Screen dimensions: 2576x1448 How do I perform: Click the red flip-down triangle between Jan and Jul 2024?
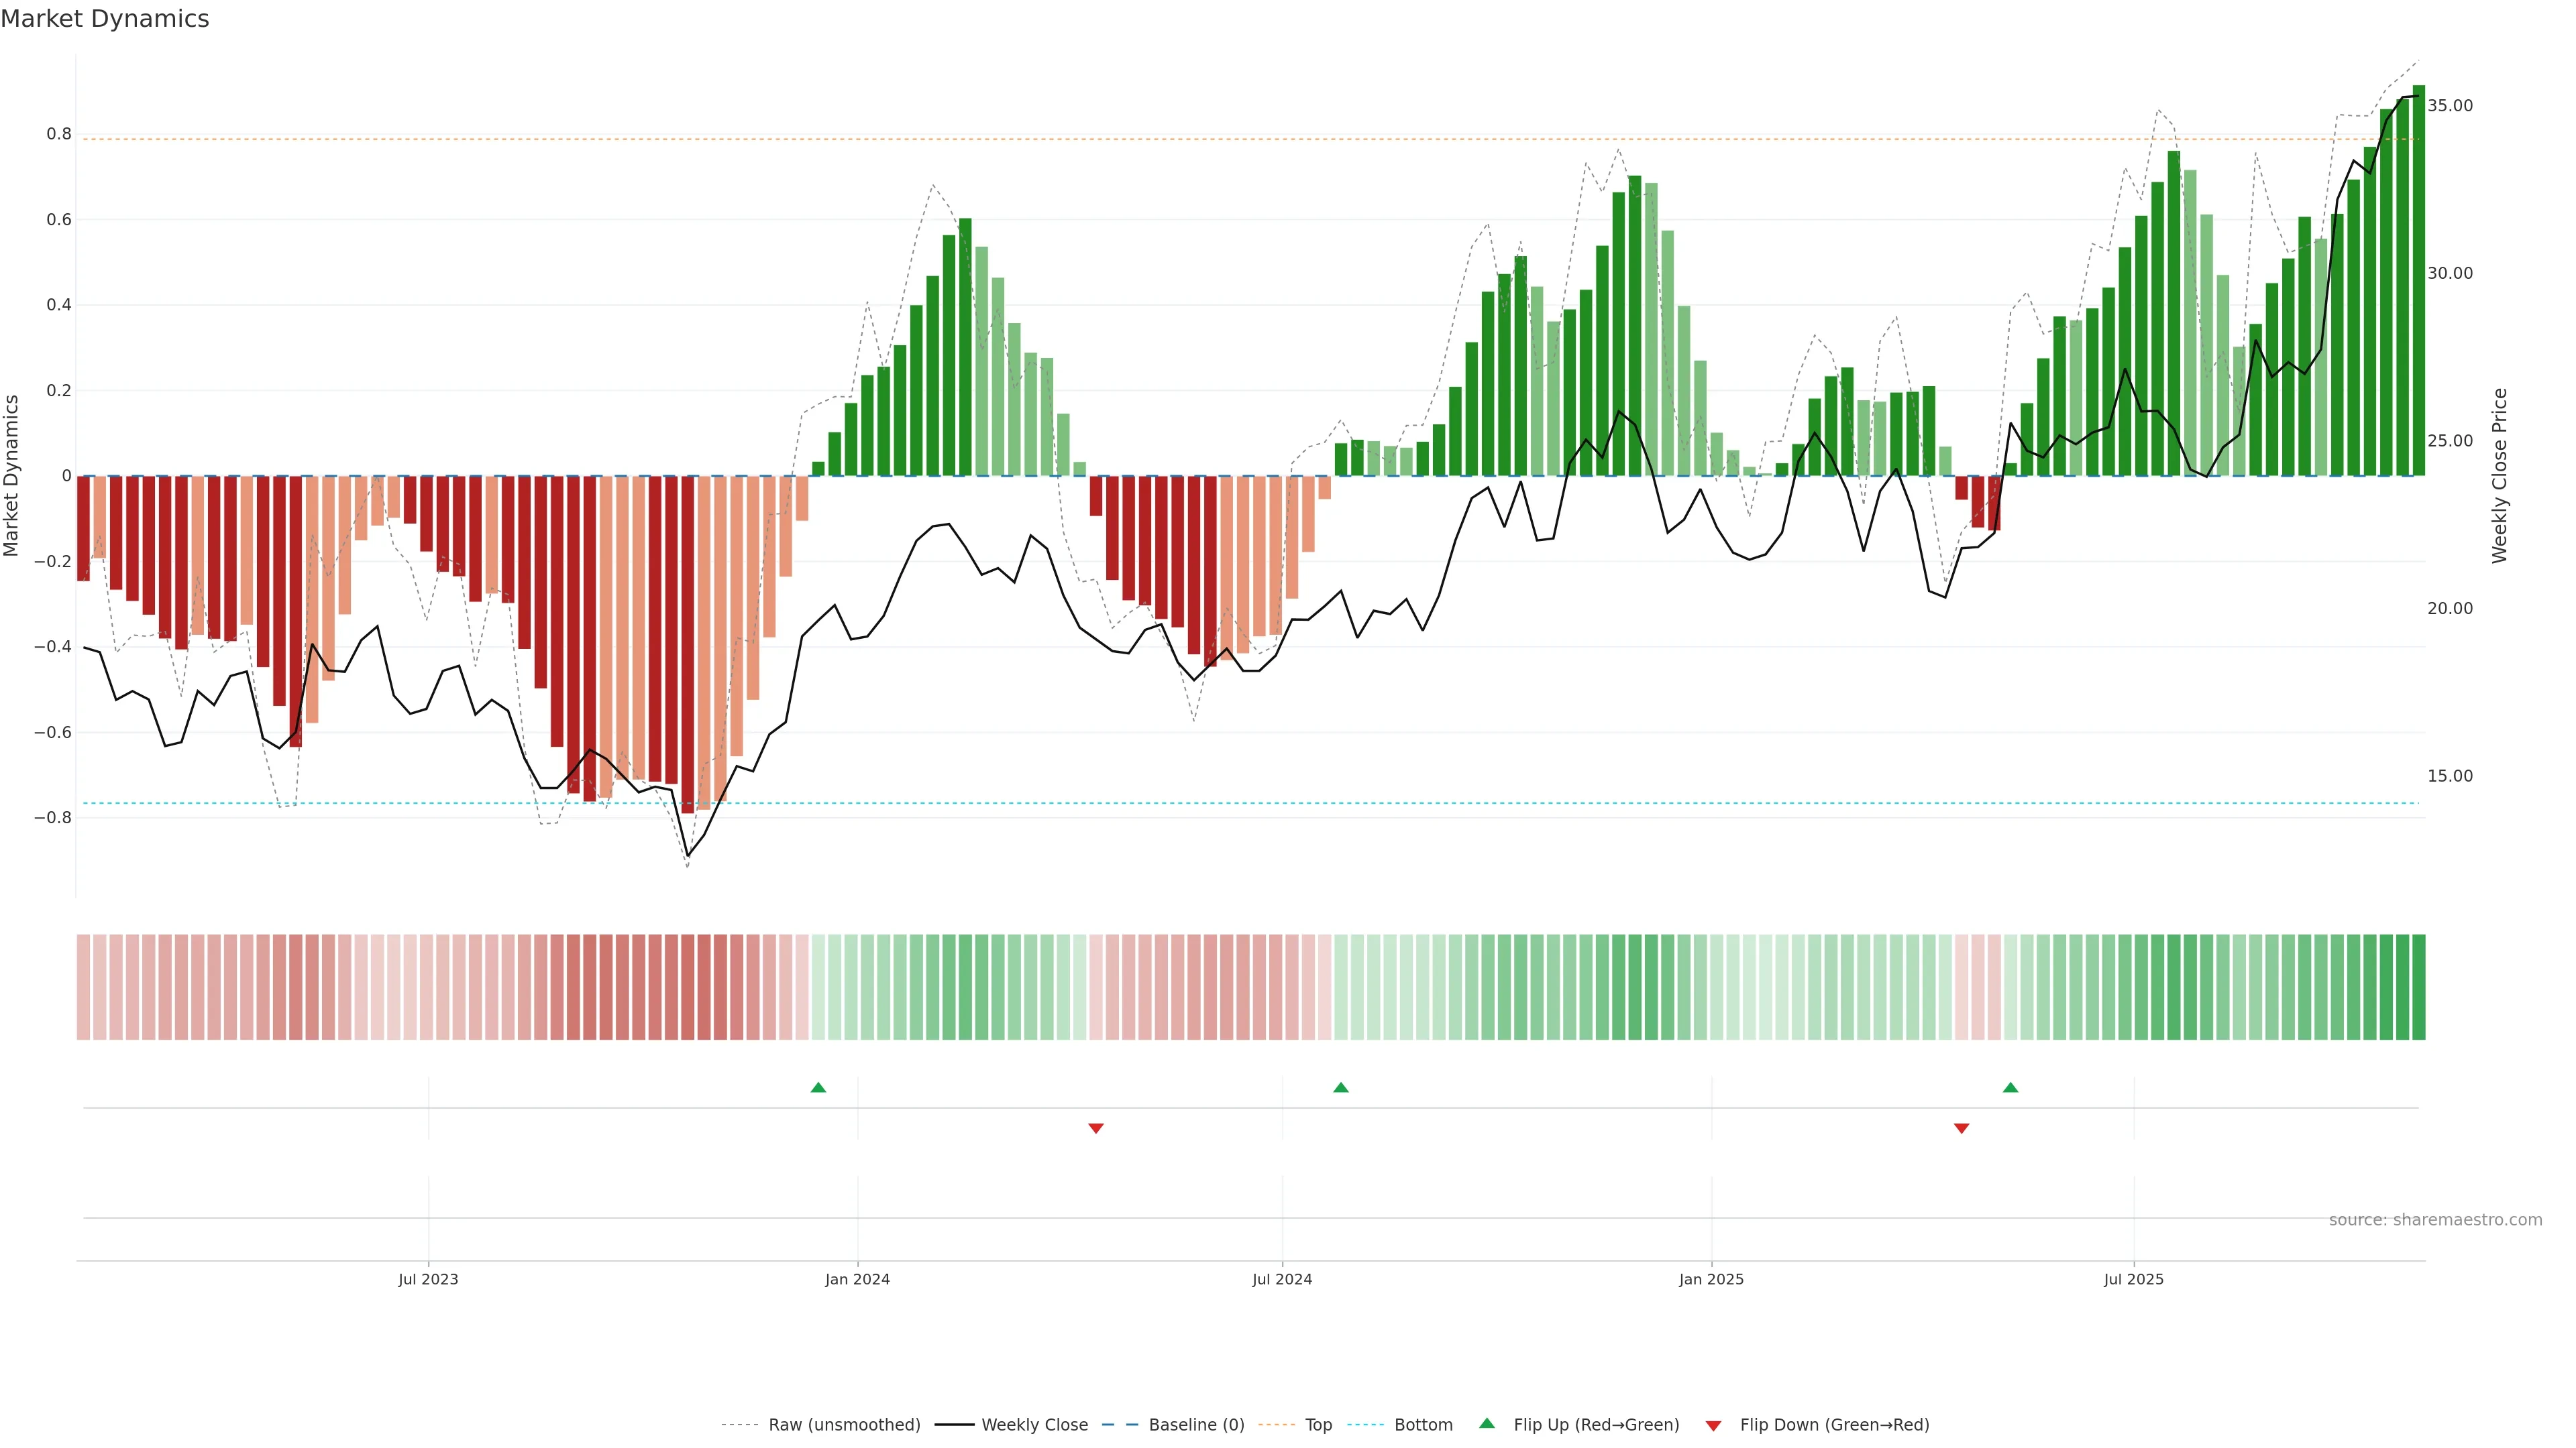coord(1096,1128)
